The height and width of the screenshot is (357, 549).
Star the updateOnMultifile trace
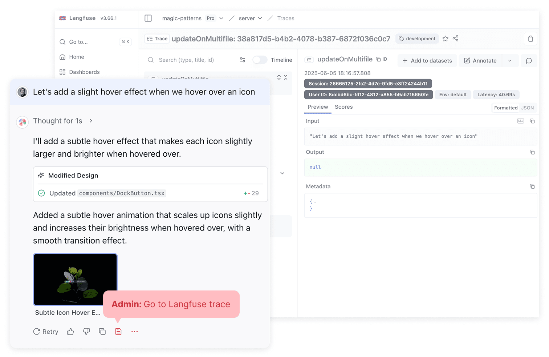point(446,39)
